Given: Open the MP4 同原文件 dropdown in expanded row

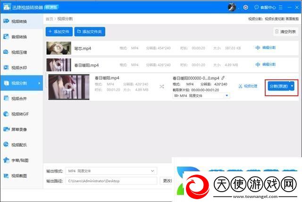Looking at the screenshot, I should [x=201, y=95].
